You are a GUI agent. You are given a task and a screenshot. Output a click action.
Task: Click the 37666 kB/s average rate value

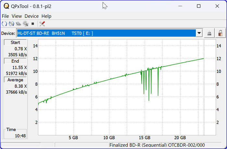coord(16,92)
